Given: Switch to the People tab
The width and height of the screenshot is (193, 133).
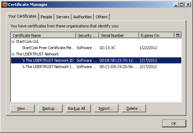Looking at the screenshot, I should (46, 17).
